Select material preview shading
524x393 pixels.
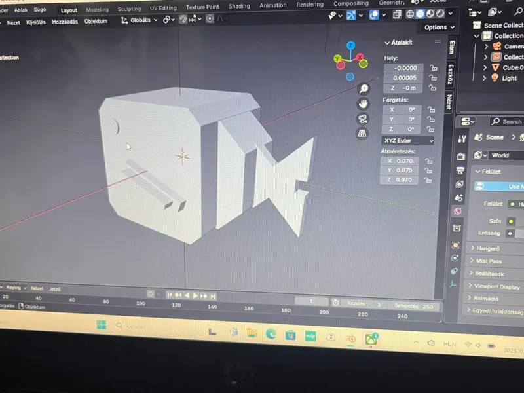click(430, 14)
